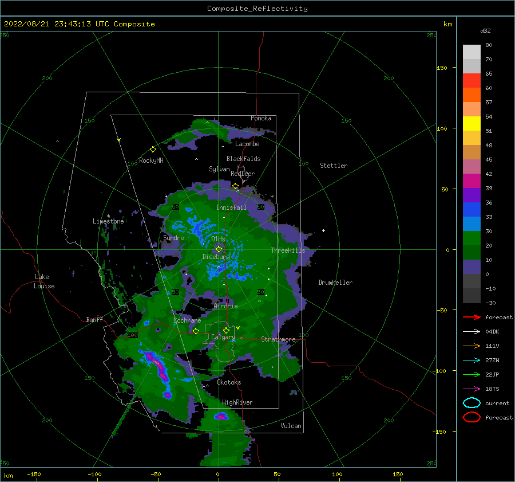Click the Vulcan town label
The width and height of the screenshot is (515, 482).
point(291,426)
